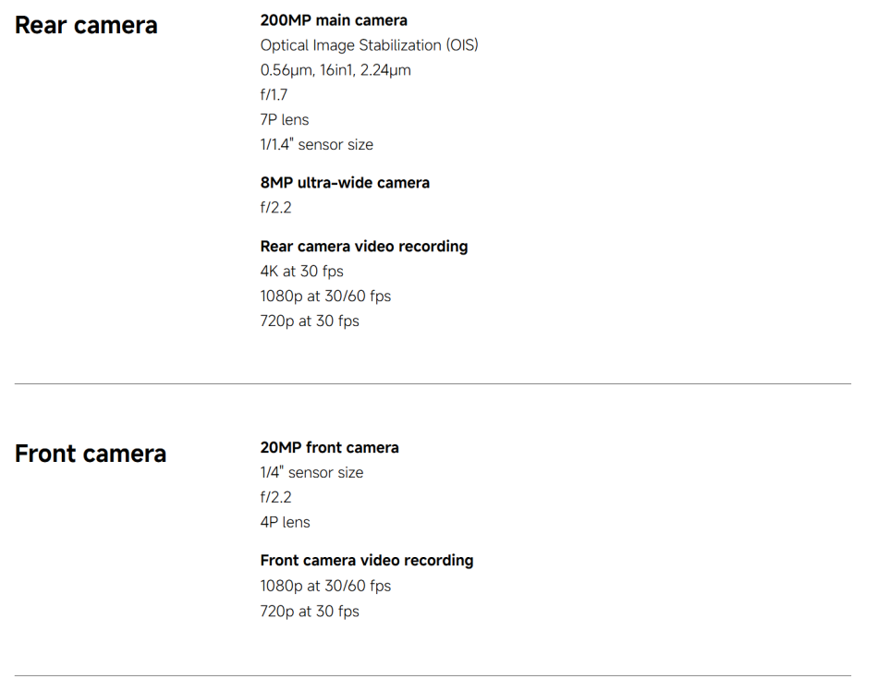Click the 200MP main camera title

point(334,20)
